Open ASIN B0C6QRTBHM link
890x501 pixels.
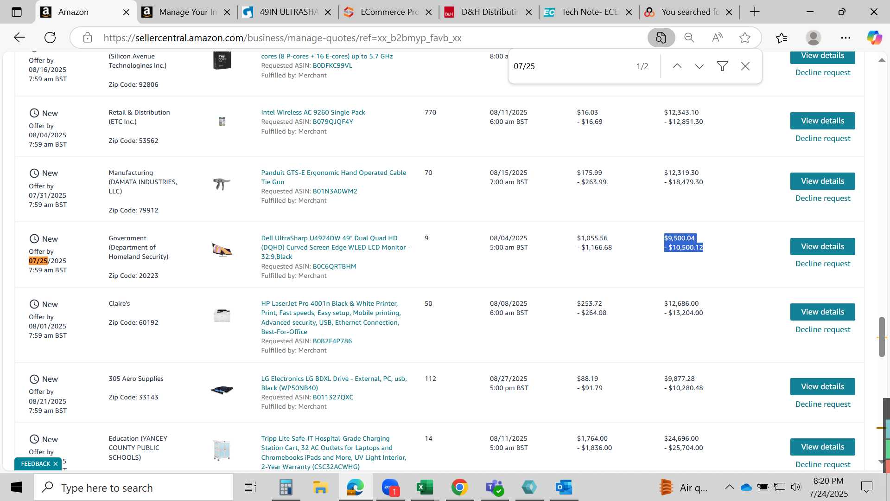334,266
